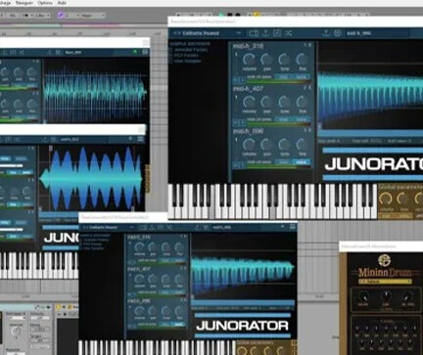The image size is (423, 355).
Task: Click randomize icon in largest Junorator window header
Action: (x=289, y=33)
